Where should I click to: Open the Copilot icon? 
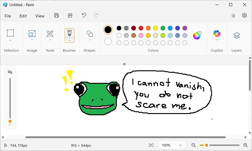(x=217, y=34)
